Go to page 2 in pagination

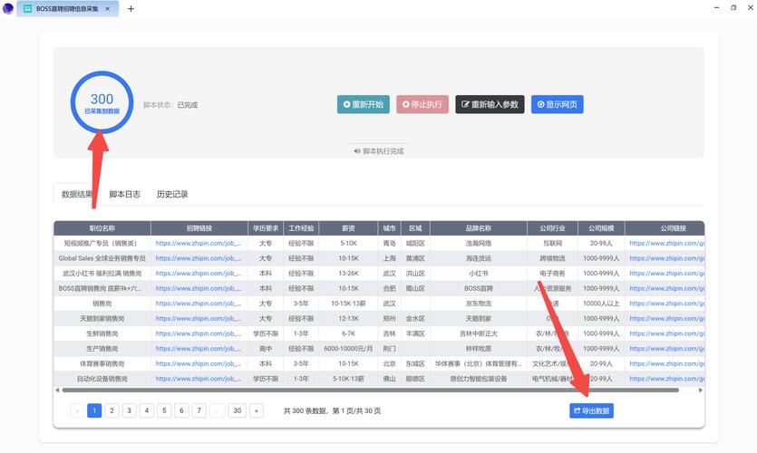point(112,410)
